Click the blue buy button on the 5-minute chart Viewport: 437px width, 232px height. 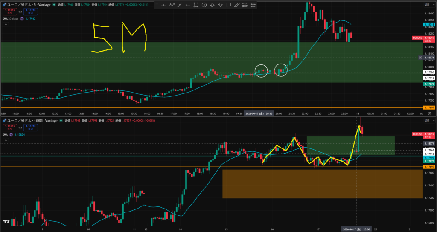(30, 11)
